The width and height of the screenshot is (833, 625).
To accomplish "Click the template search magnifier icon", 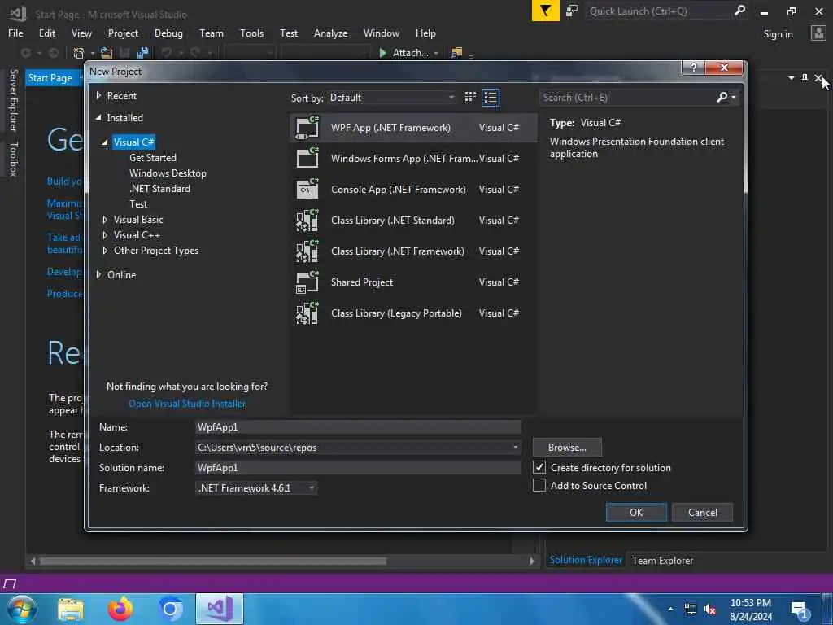I will pos(722,98).
